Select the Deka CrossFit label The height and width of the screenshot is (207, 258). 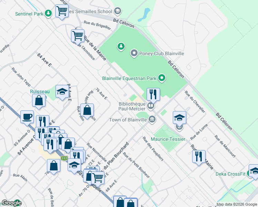230,174
